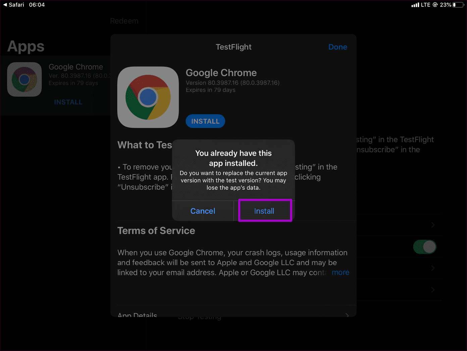Tap 'Expires in 79 days' in the sheet

210,90
